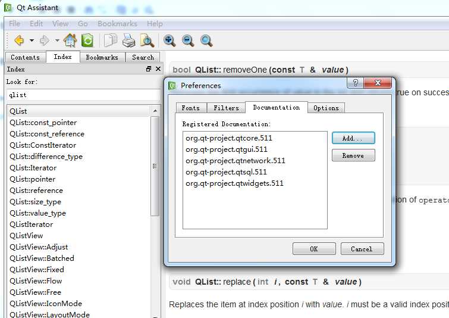Open the View menu
This screenshot has height=318, width=449.
point(60,23)
